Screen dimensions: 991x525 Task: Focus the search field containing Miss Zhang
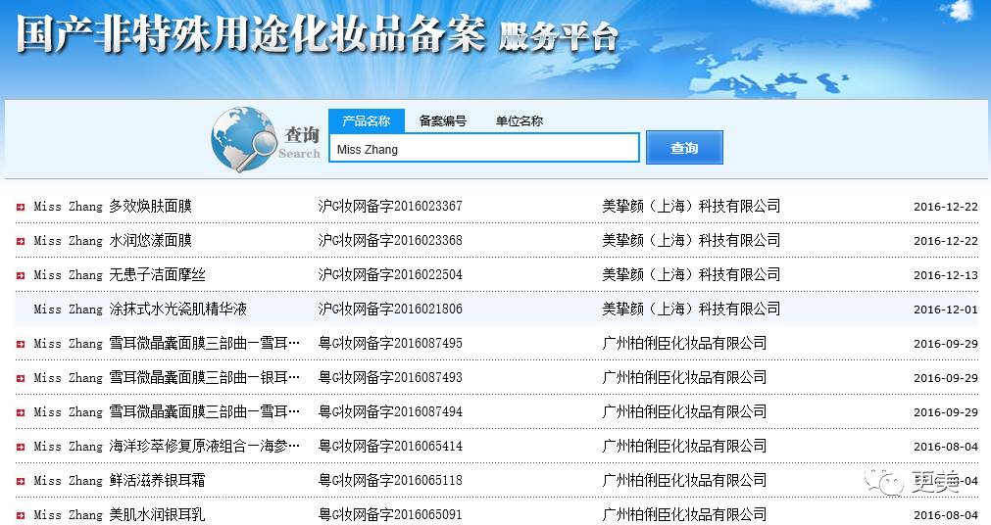point(484,149)
